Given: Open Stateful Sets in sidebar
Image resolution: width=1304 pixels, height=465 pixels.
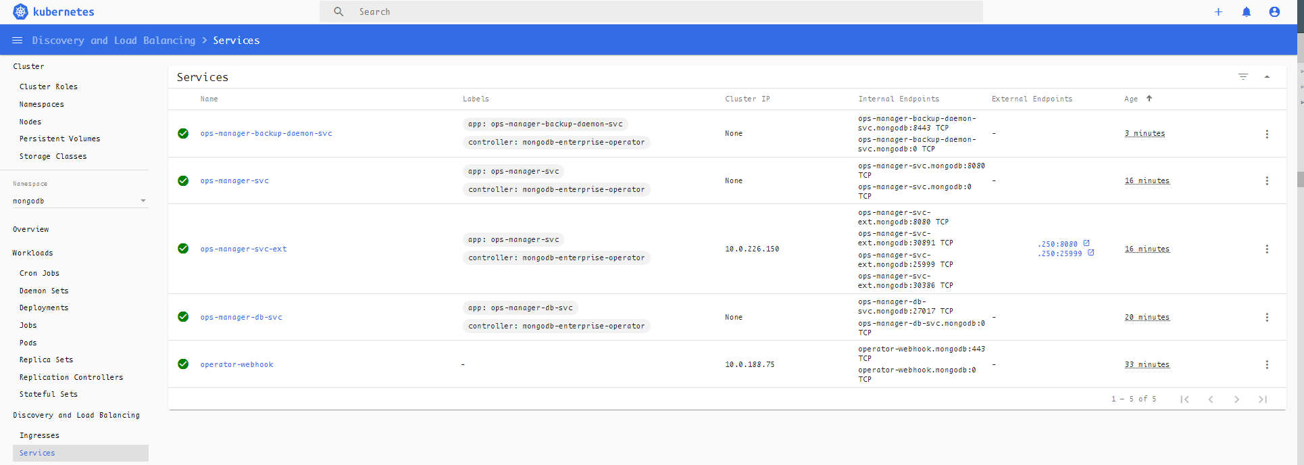Looking at the screenshot, I should pos(49,394).
